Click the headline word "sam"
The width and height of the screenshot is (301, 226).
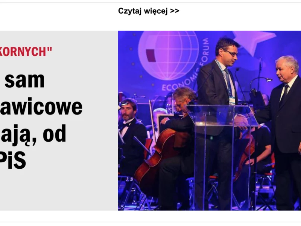point(24,80)
